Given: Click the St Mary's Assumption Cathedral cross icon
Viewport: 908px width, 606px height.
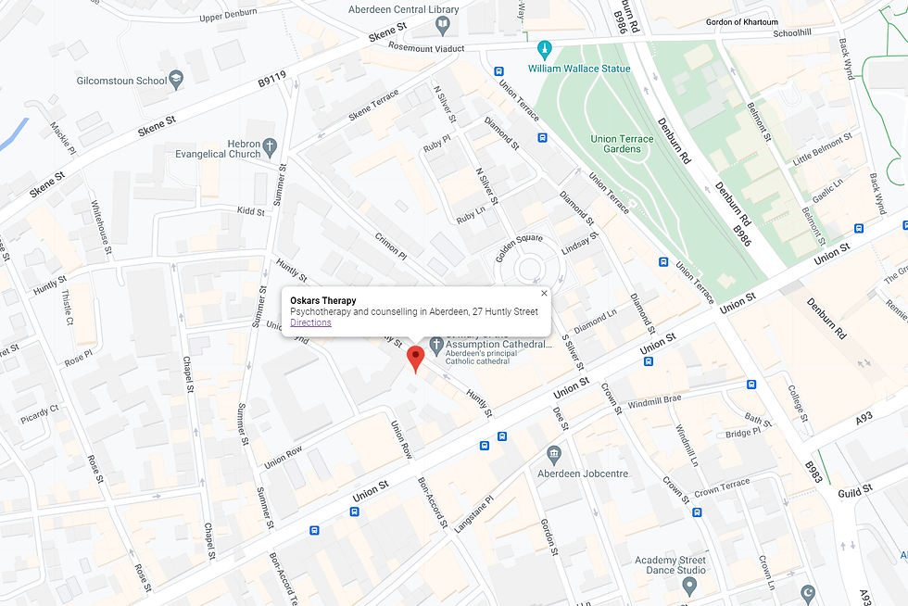Looking at the screenshot, I should 436,347.
